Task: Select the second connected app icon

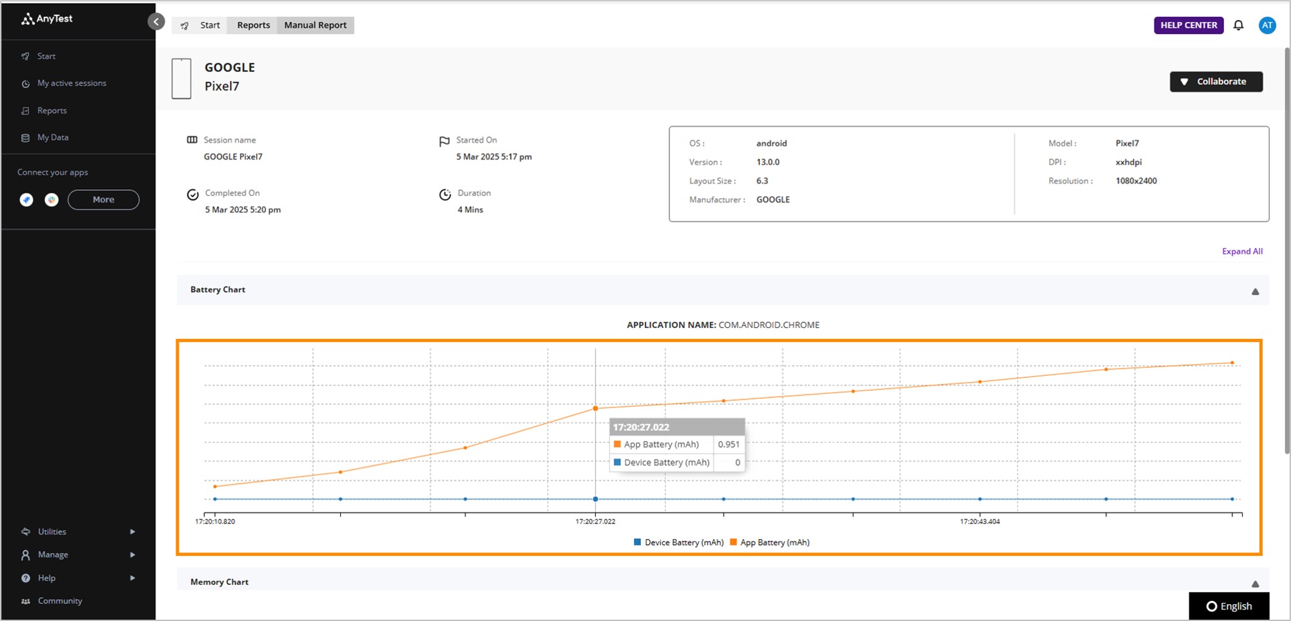Action: pos(52,200)
